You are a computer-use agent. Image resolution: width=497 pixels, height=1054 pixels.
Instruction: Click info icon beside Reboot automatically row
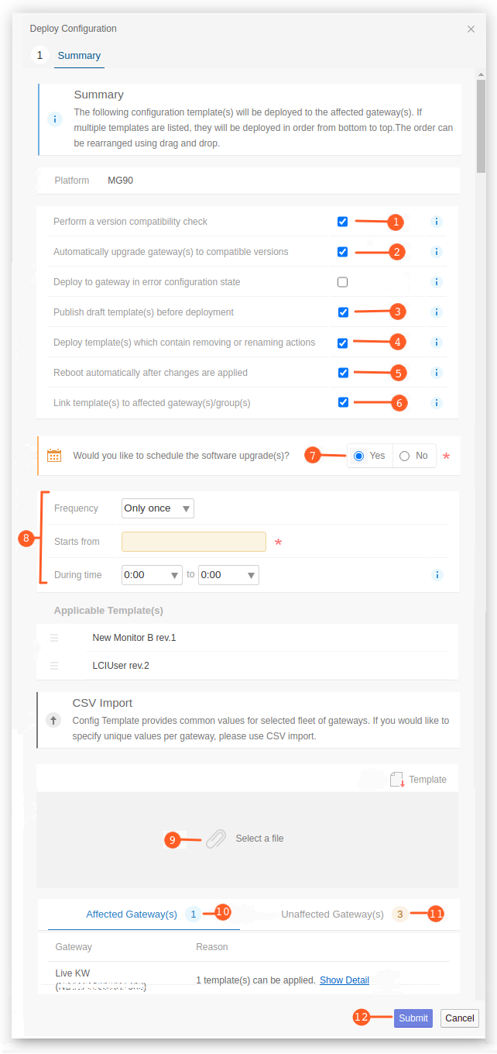point(436,373)
